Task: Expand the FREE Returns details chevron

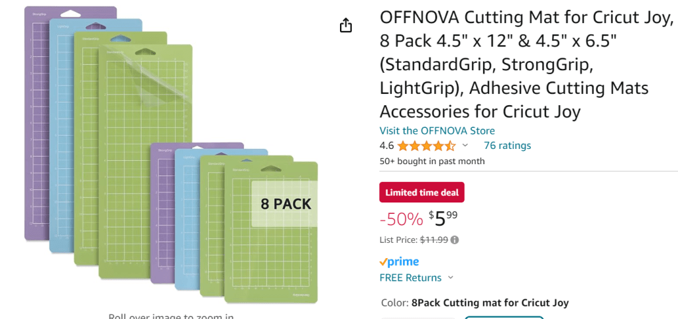Action: 451,278
